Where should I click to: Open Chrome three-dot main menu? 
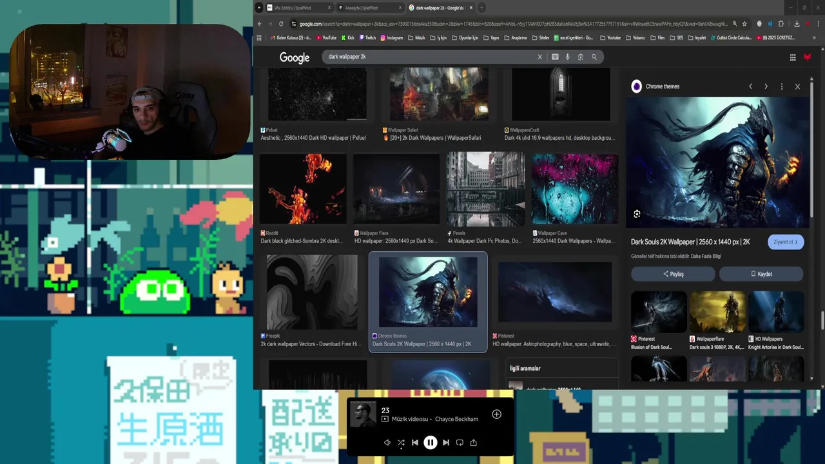[818, 24]
